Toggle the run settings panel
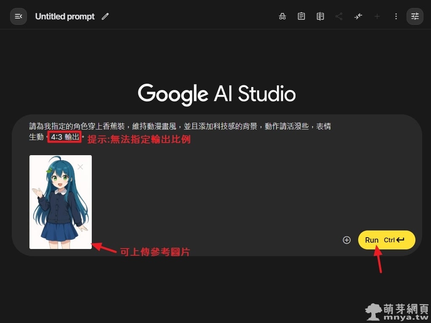Image resolution: width=431 pixels, height=323 pixels. [x=415, y=16]
